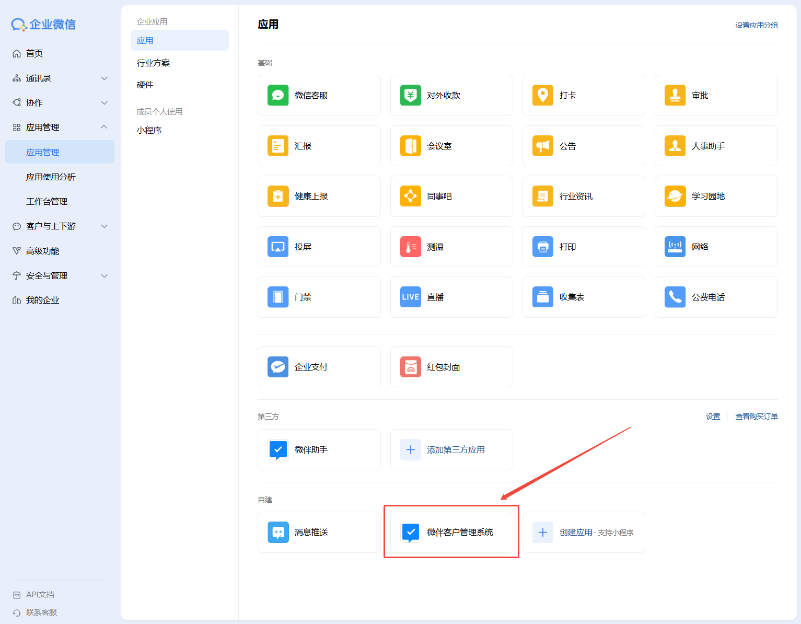Expand the 通讯录 sidebar section
Image resolution: width=801 pixels, height=624 pixels.
104,78
